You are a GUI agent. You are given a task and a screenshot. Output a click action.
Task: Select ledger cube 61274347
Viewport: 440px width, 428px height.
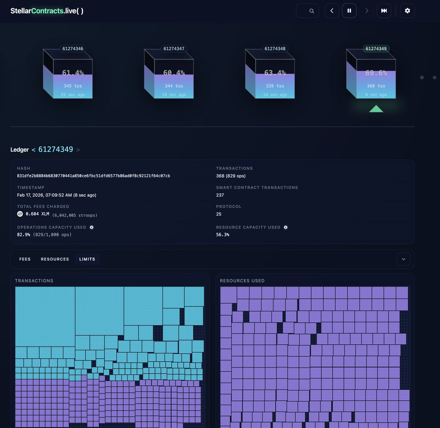click(x=169, y=74)
